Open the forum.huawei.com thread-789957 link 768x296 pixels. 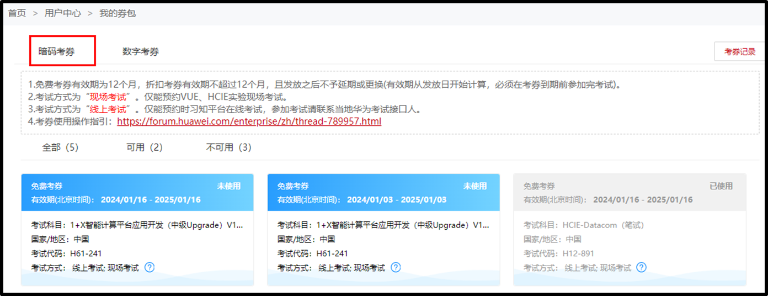(x=249, y=121)
